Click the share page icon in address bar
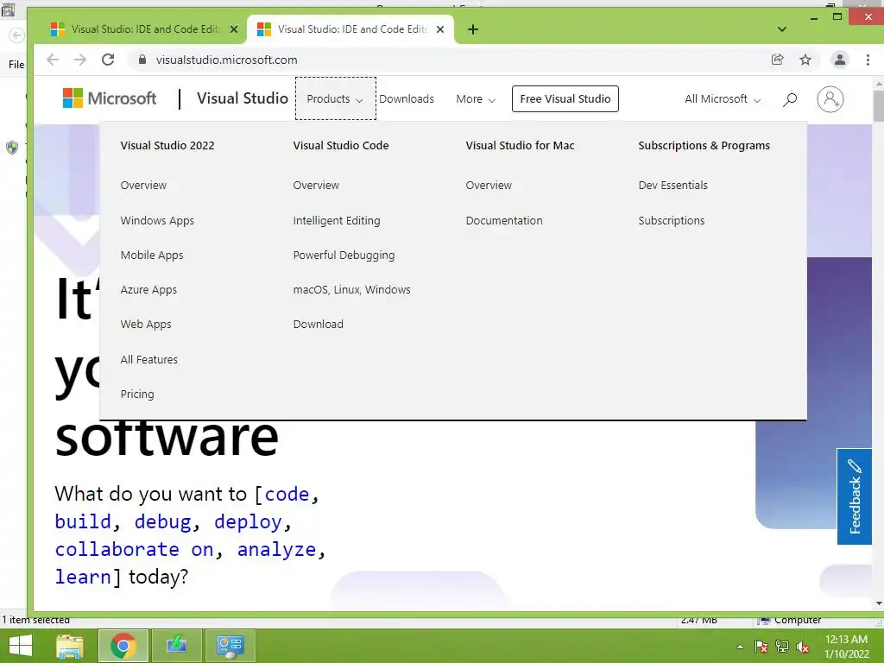The image size is (884, 663). 778,60
